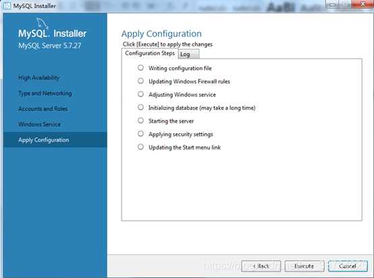Click the 'Updating Windows Firewall rules' text
Viewport: 374px width, 278px height.
189,81
